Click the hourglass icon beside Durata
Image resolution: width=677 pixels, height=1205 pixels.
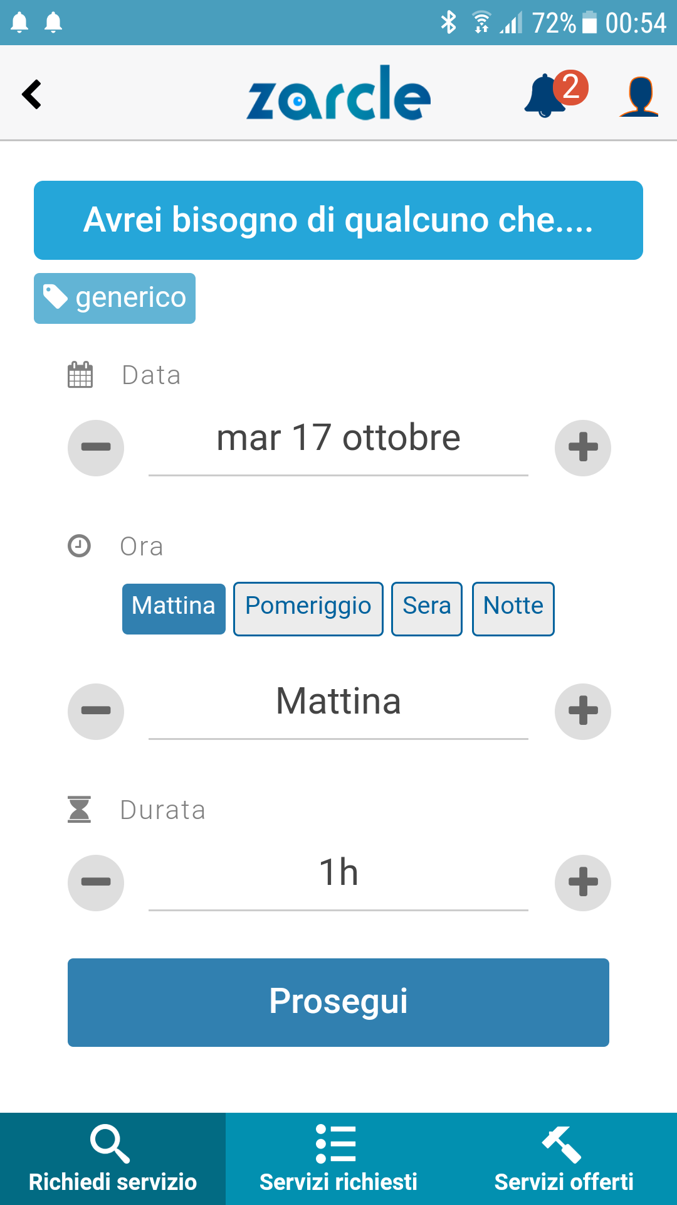click(x=80, y=810)
